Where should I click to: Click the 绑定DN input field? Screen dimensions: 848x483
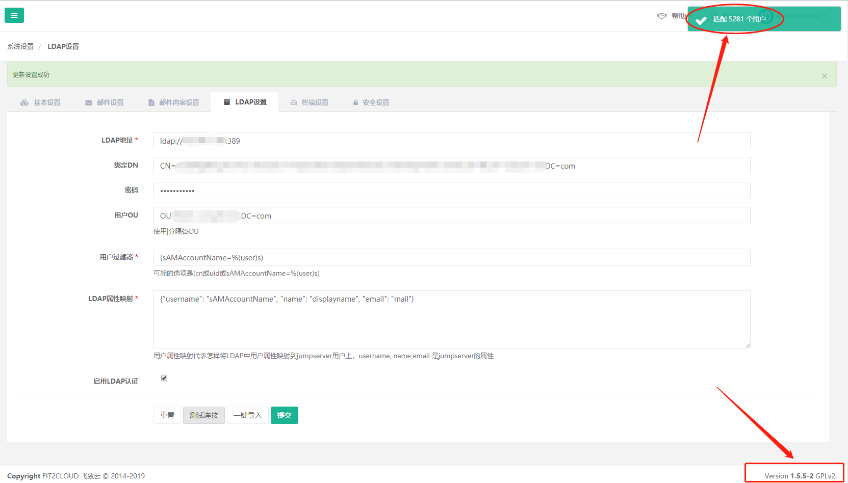[452, 166]
